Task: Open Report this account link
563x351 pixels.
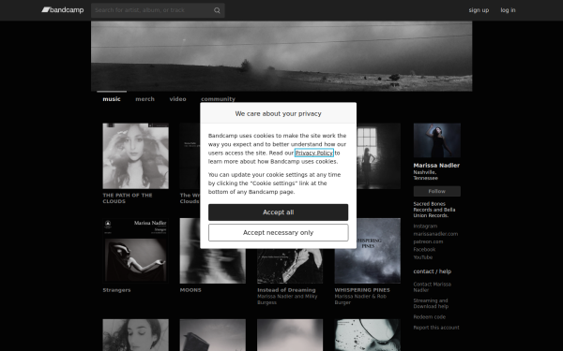Action: coord(436,328)
